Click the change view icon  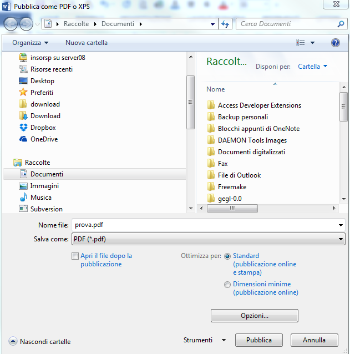pyautogui.click(x=300, y=43)
